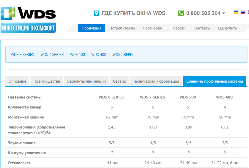
Task: Go to WDS 7 SERIES link
Action: point(52,54)
